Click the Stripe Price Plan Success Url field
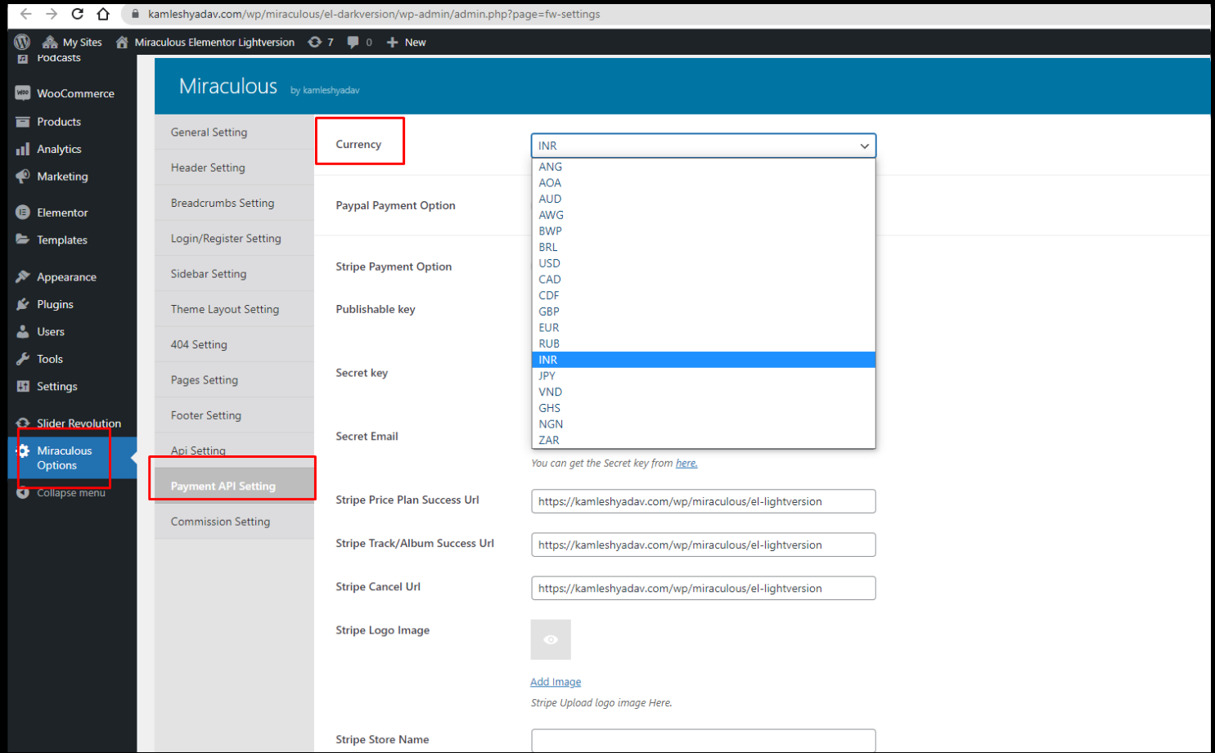The width and height of the screenshot is (1215, 753). (x=704, y=501)
